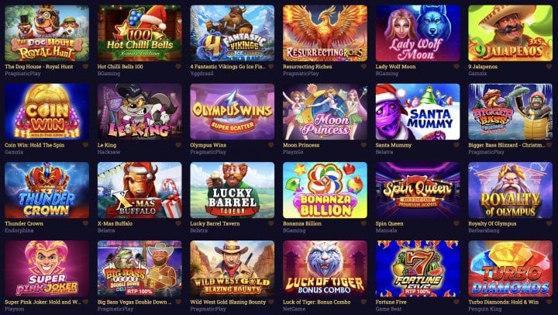Click the Resurrecting Riches title link
Screen dimensions: 558x315
pos(307,67)
